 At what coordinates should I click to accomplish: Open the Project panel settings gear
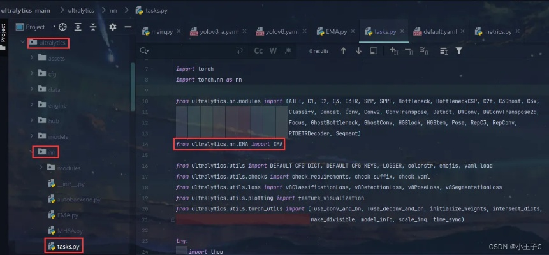113,27
